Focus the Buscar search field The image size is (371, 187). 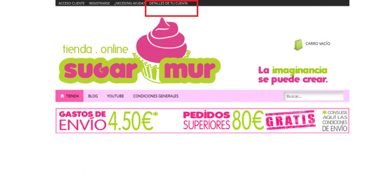pyautogui.click(x=313, y=96)
